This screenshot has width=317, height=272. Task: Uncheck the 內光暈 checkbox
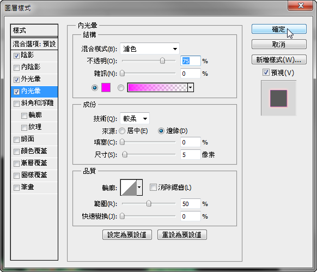pos(16,92)
